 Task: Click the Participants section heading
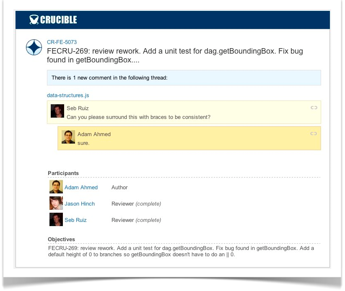[x=63, y=173]
